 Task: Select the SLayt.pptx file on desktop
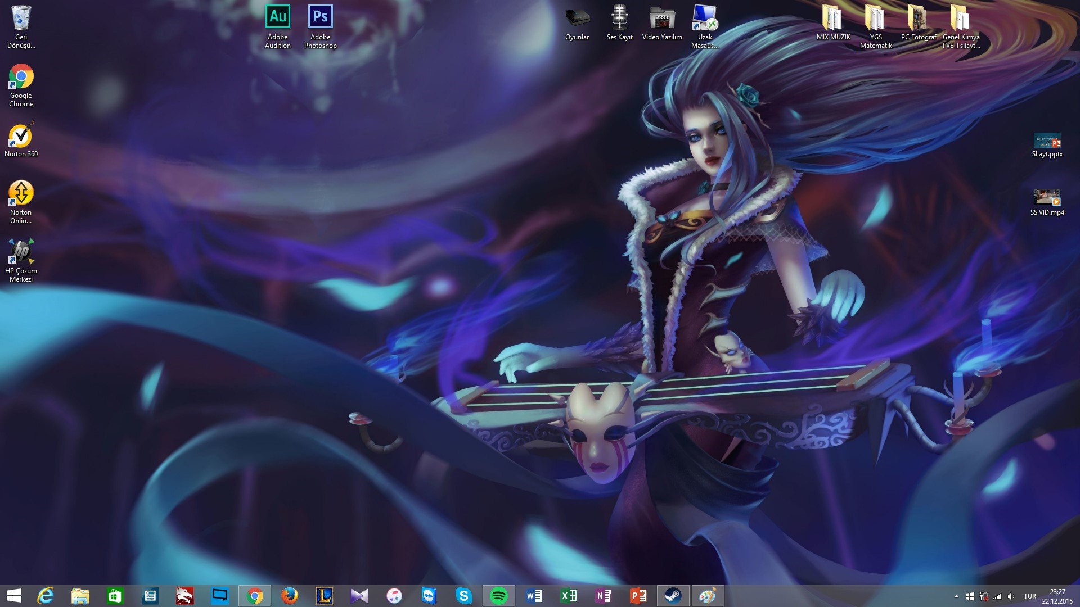coord(1047,144)
